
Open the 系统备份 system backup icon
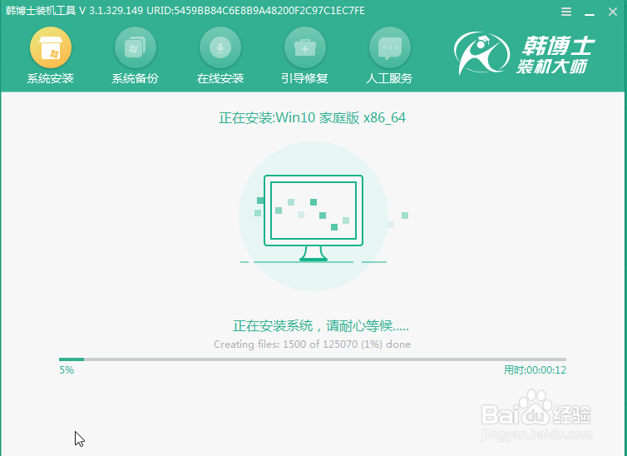pos(136,47)
